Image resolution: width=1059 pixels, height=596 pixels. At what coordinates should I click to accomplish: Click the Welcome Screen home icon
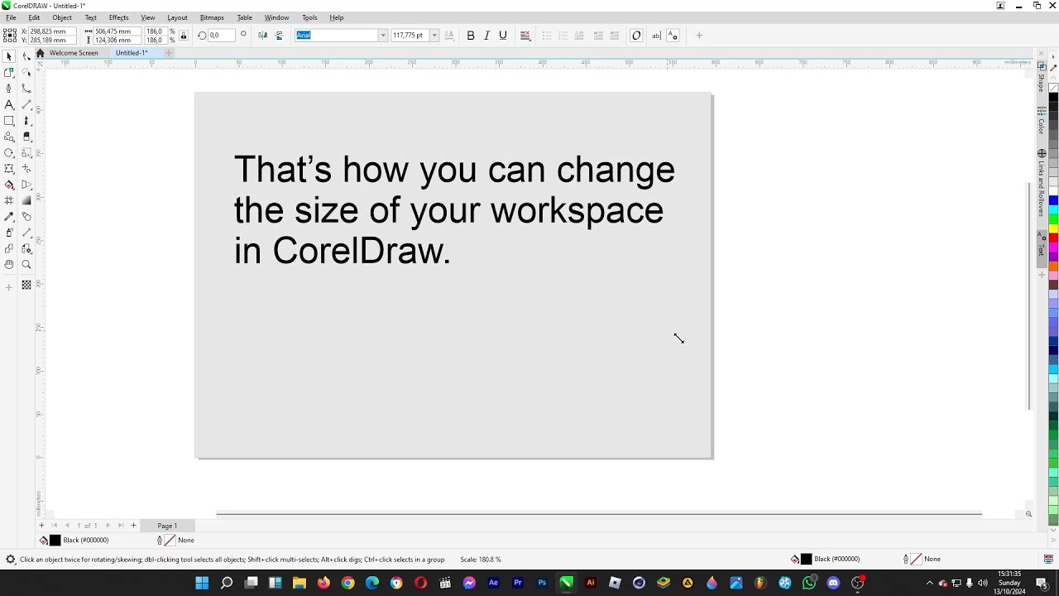click(40, 53)
